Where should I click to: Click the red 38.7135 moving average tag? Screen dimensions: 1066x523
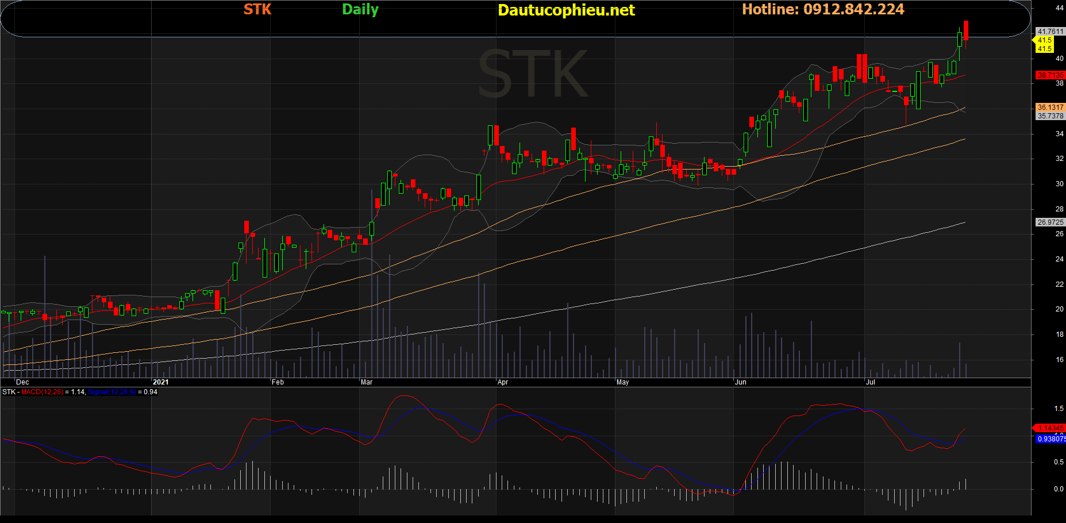coord(1050,75)
